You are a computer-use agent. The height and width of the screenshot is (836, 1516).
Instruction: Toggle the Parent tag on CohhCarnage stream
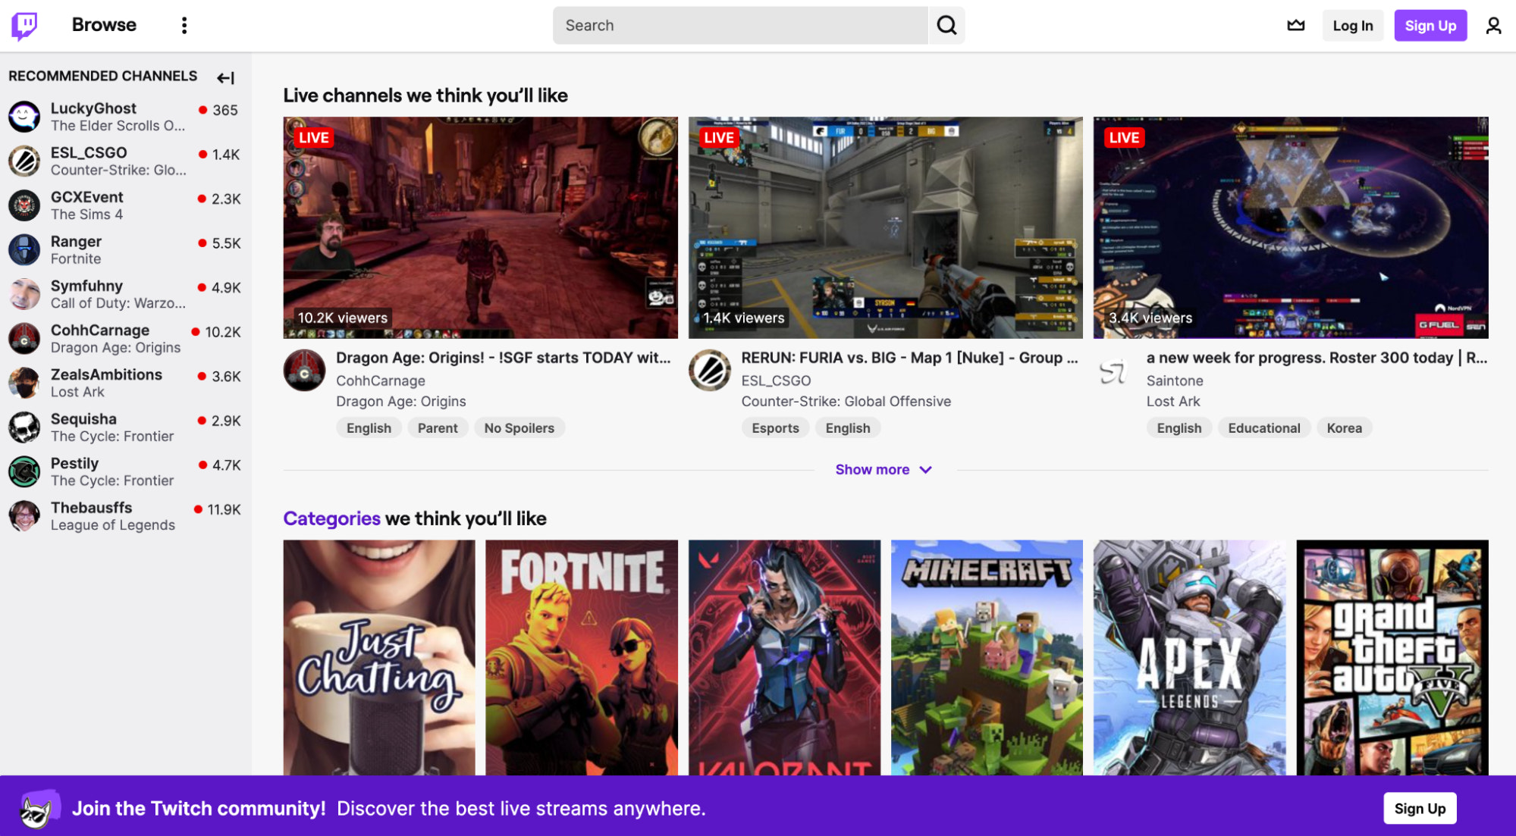point(437,427)
